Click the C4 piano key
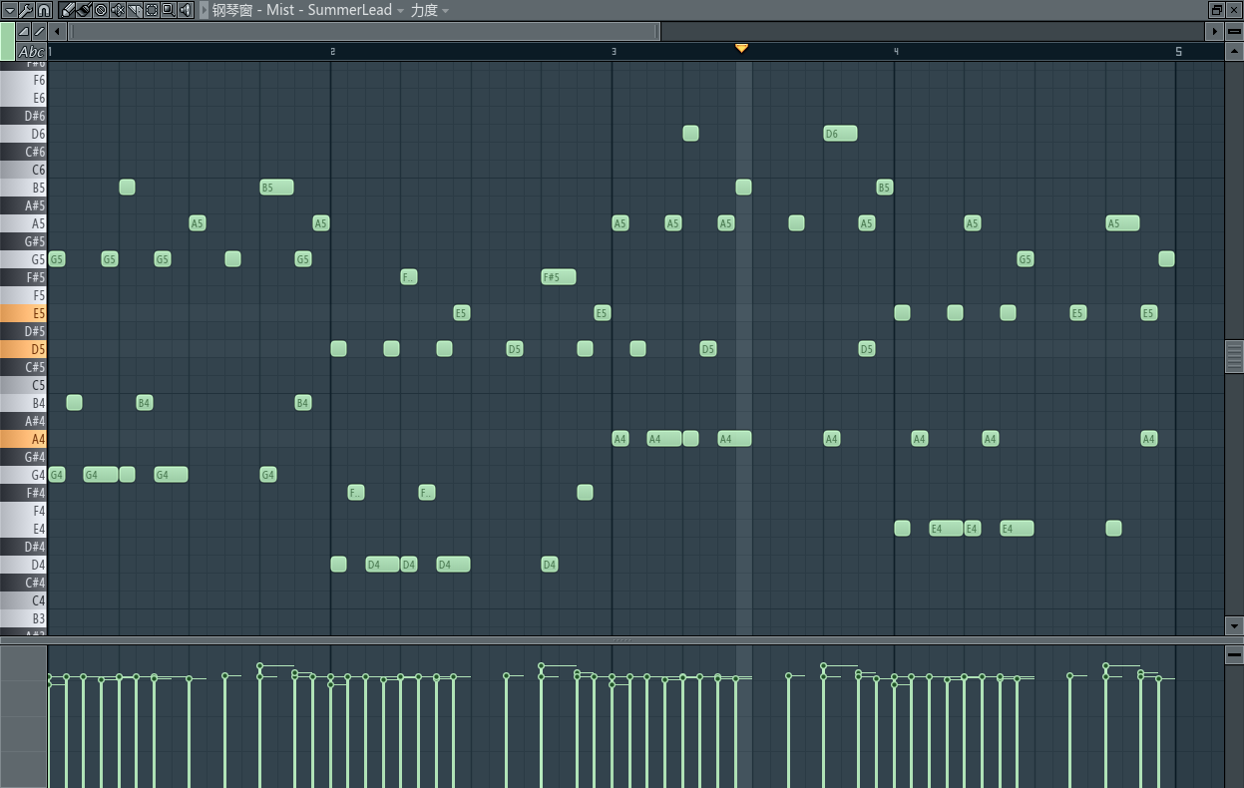The height and width of the screenshot is (788, 1244). point(24,600)
